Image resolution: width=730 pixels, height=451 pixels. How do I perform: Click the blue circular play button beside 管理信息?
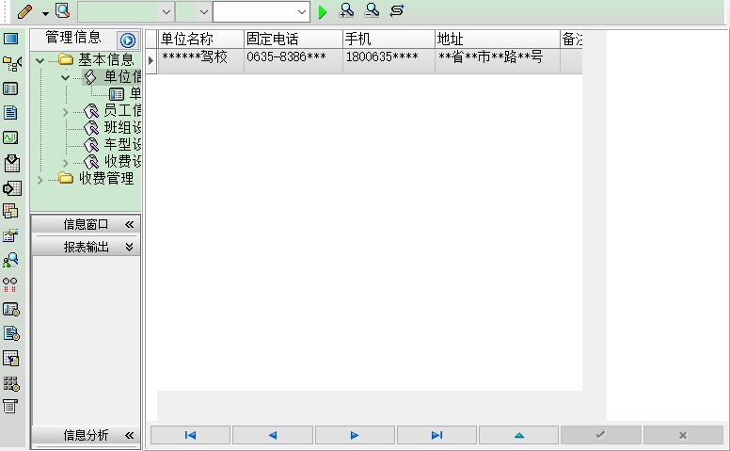128,40
